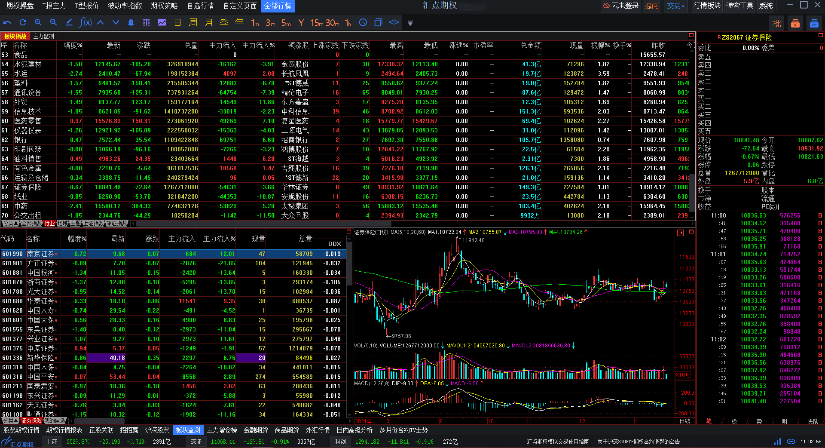The width and height of the screenshot is (825, 448).
Task: Switch to daily period 日 icon
Action: point(177,22)
